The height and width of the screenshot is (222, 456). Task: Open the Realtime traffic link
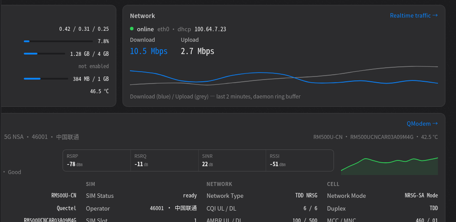414,15
